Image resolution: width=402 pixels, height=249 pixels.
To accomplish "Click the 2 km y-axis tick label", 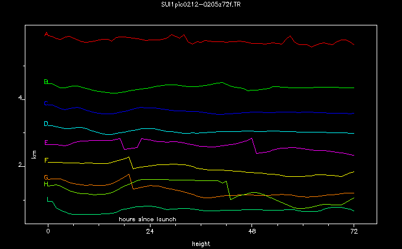I will pyautogui.click(x=19, y=166).
